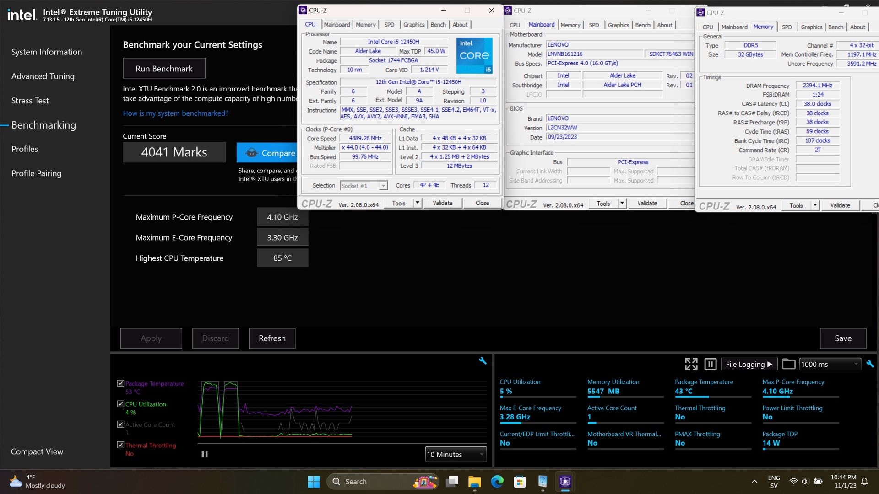The width and height of the screenshot is (879, 494).
Task: Open the graph settings wrench icon
Action: pyautogui.click(x=483, y=361)
